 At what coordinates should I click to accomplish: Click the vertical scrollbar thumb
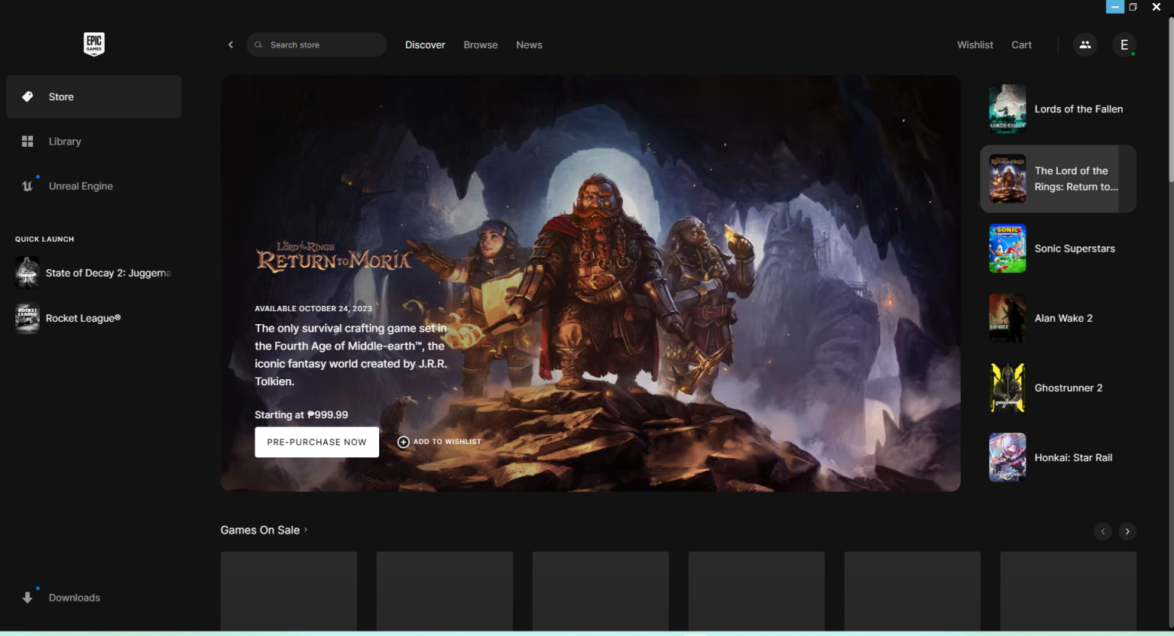pos(1170,99)
